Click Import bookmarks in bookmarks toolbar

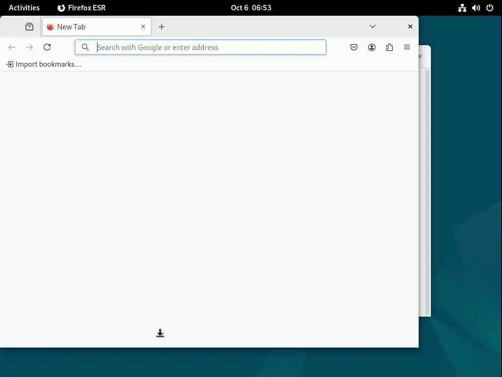coord(44,64)
